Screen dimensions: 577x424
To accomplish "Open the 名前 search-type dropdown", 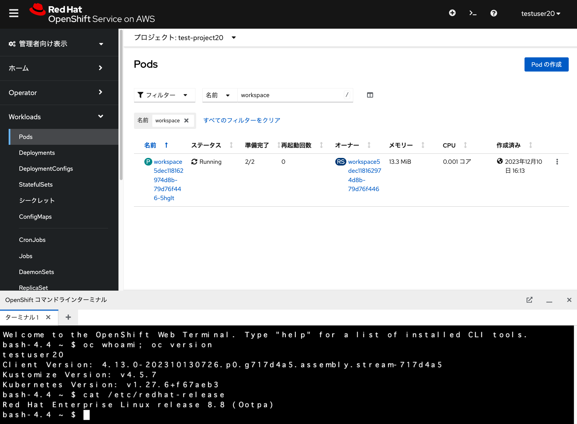I will click(x=219, y=95).
